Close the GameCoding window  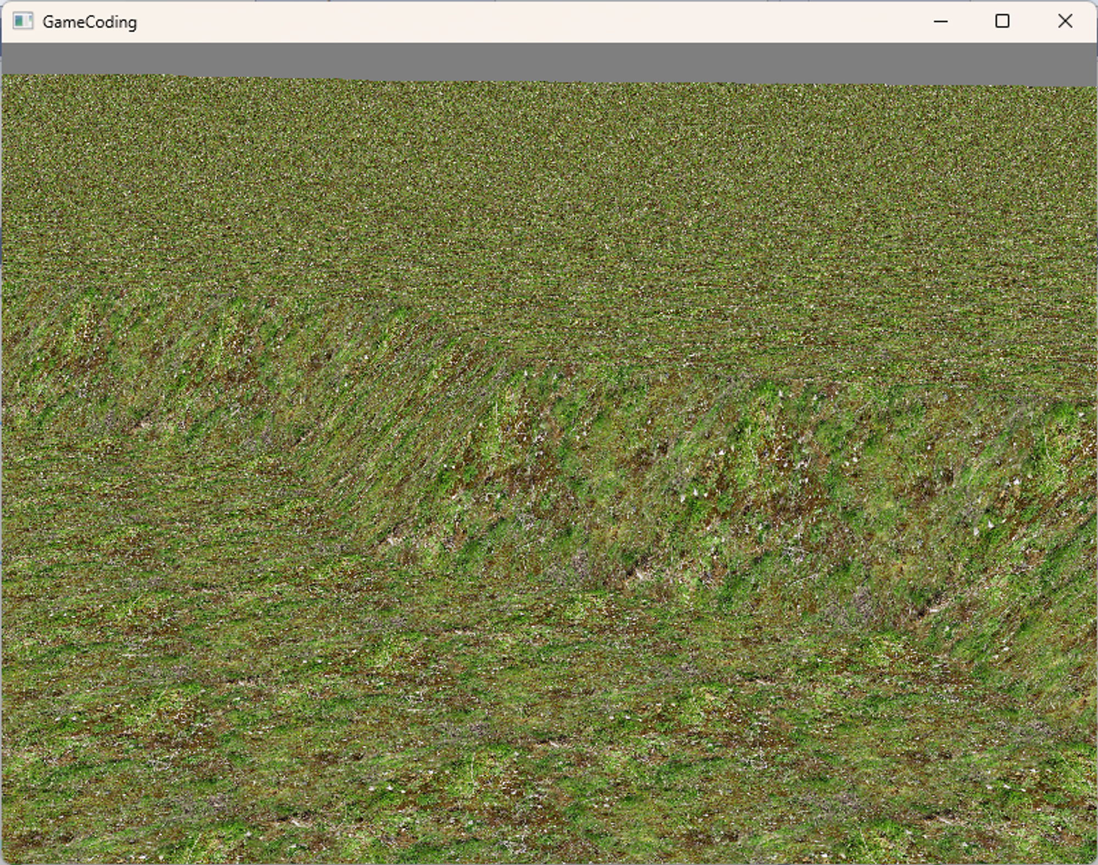coord(1065,21)
